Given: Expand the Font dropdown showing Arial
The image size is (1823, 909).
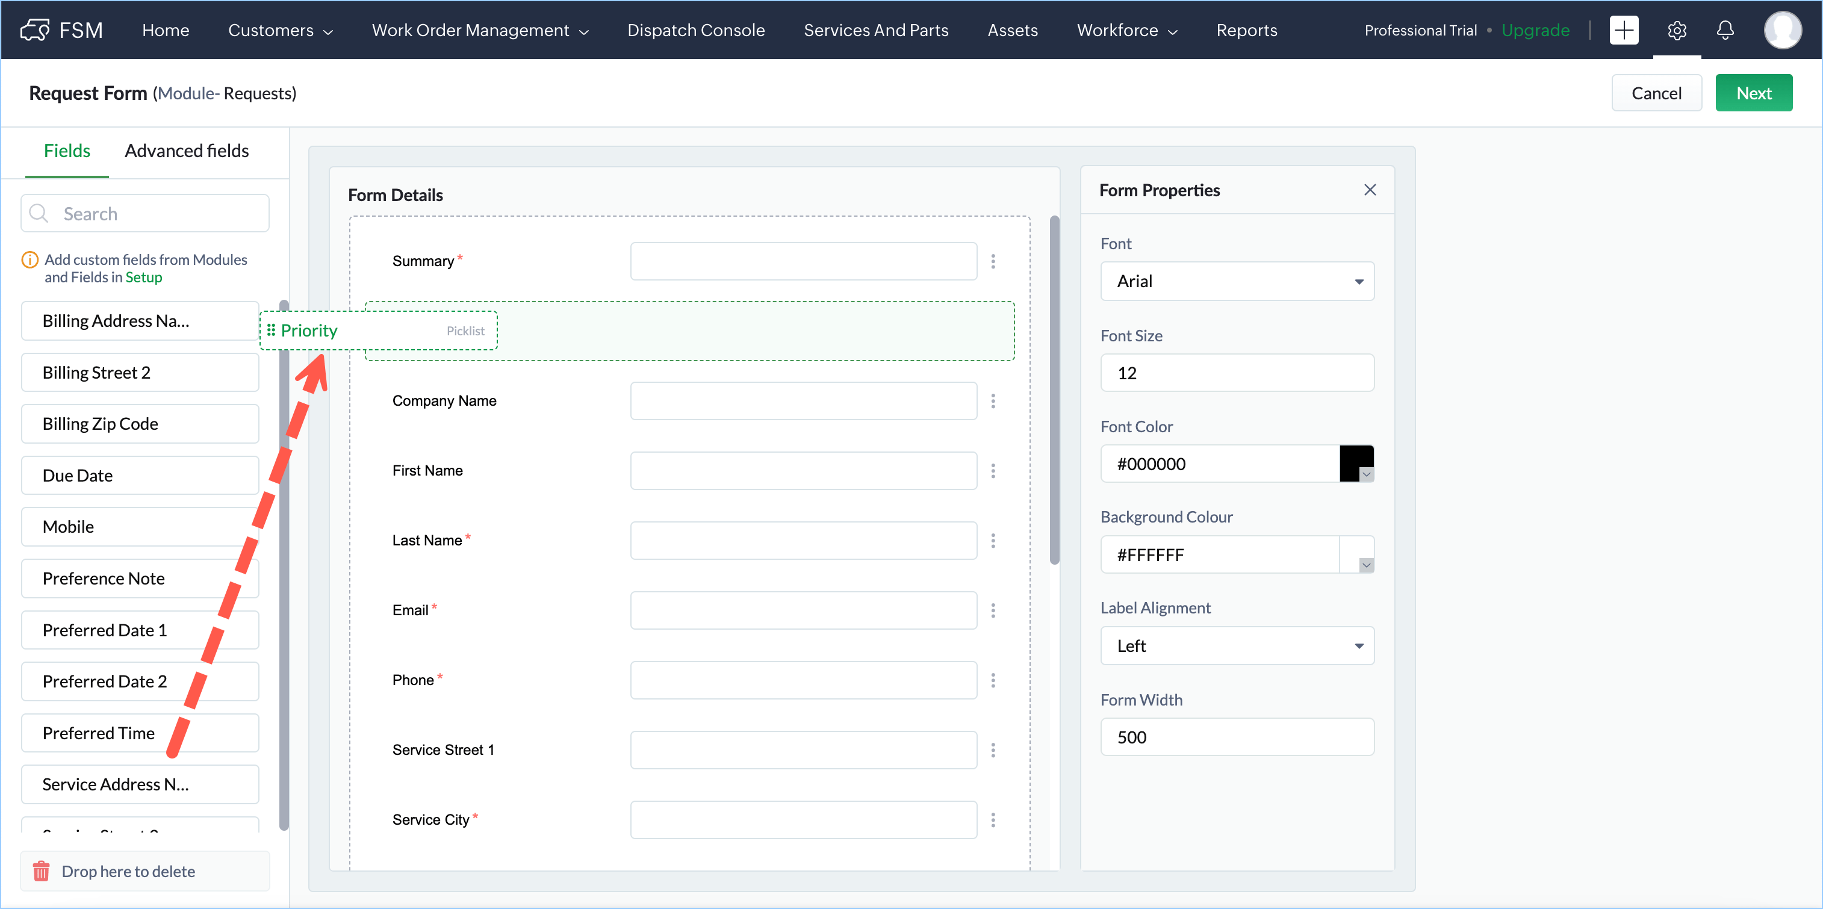Looking at the screenshot, I should pos(1237,281).
